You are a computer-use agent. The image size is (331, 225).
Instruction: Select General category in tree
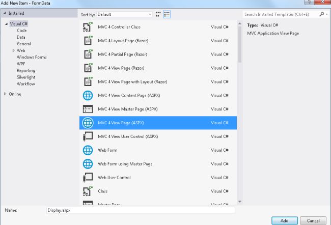pos(24,44)
